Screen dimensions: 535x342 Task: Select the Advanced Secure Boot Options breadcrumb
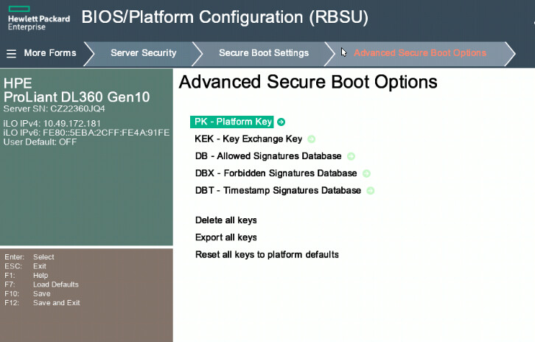click(420, 53)
